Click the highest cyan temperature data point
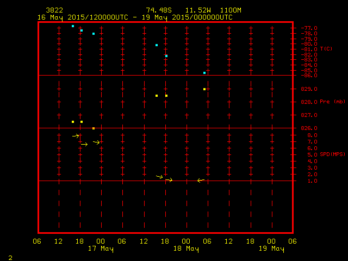This screenshot has width=348, height=261. pyautogui.click(x=73, y=26)
